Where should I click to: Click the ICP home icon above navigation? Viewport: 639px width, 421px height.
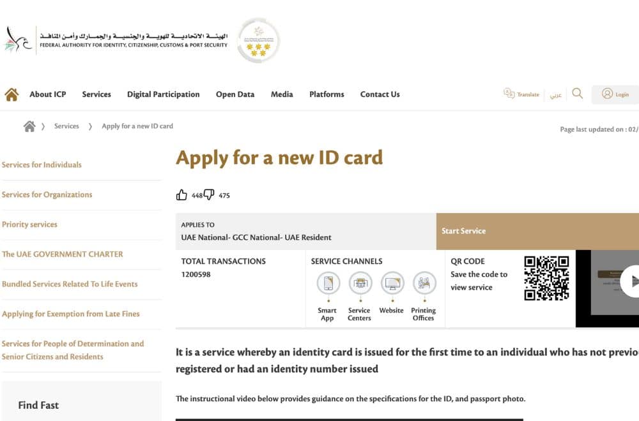(x=11, y=93)
